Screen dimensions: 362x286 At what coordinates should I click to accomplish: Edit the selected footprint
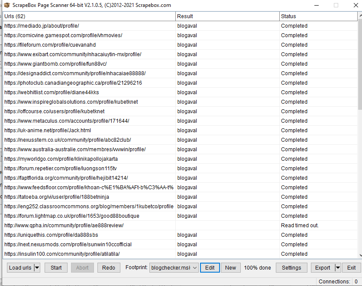coord(210,267)
